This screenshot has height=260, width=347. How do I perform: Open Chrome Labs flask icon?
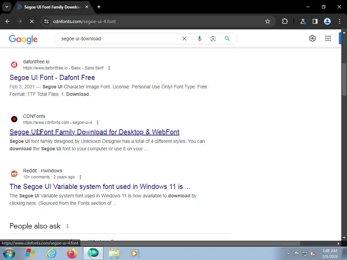[303, 21]
